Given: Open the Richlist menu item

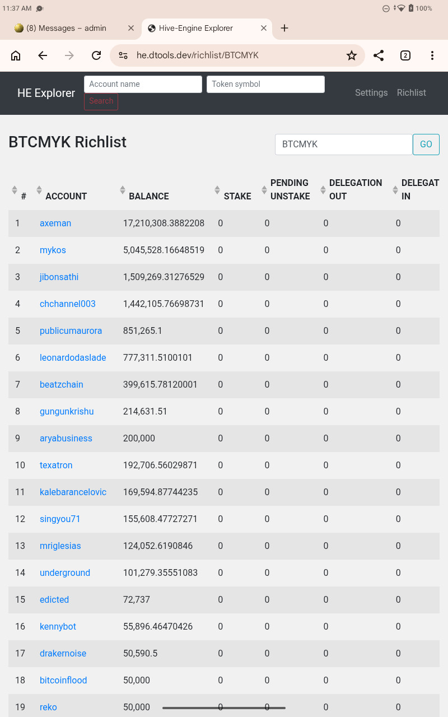Looking at the screenshot, I should point(412,93).
